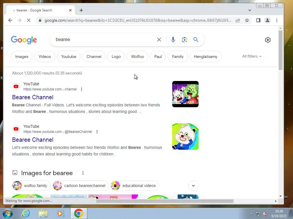Click the forward navigation arrow
293x219 pixels.
(x=19, y=20)
